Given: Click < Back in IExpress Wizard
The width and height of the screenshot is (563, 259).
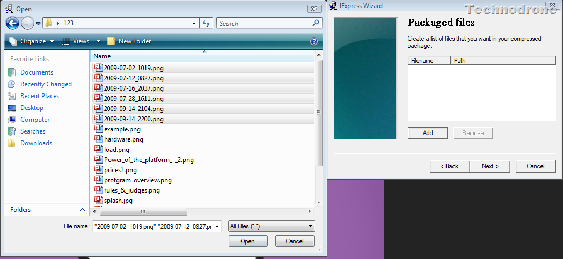Looking at the screenshot, I should 450,166.
